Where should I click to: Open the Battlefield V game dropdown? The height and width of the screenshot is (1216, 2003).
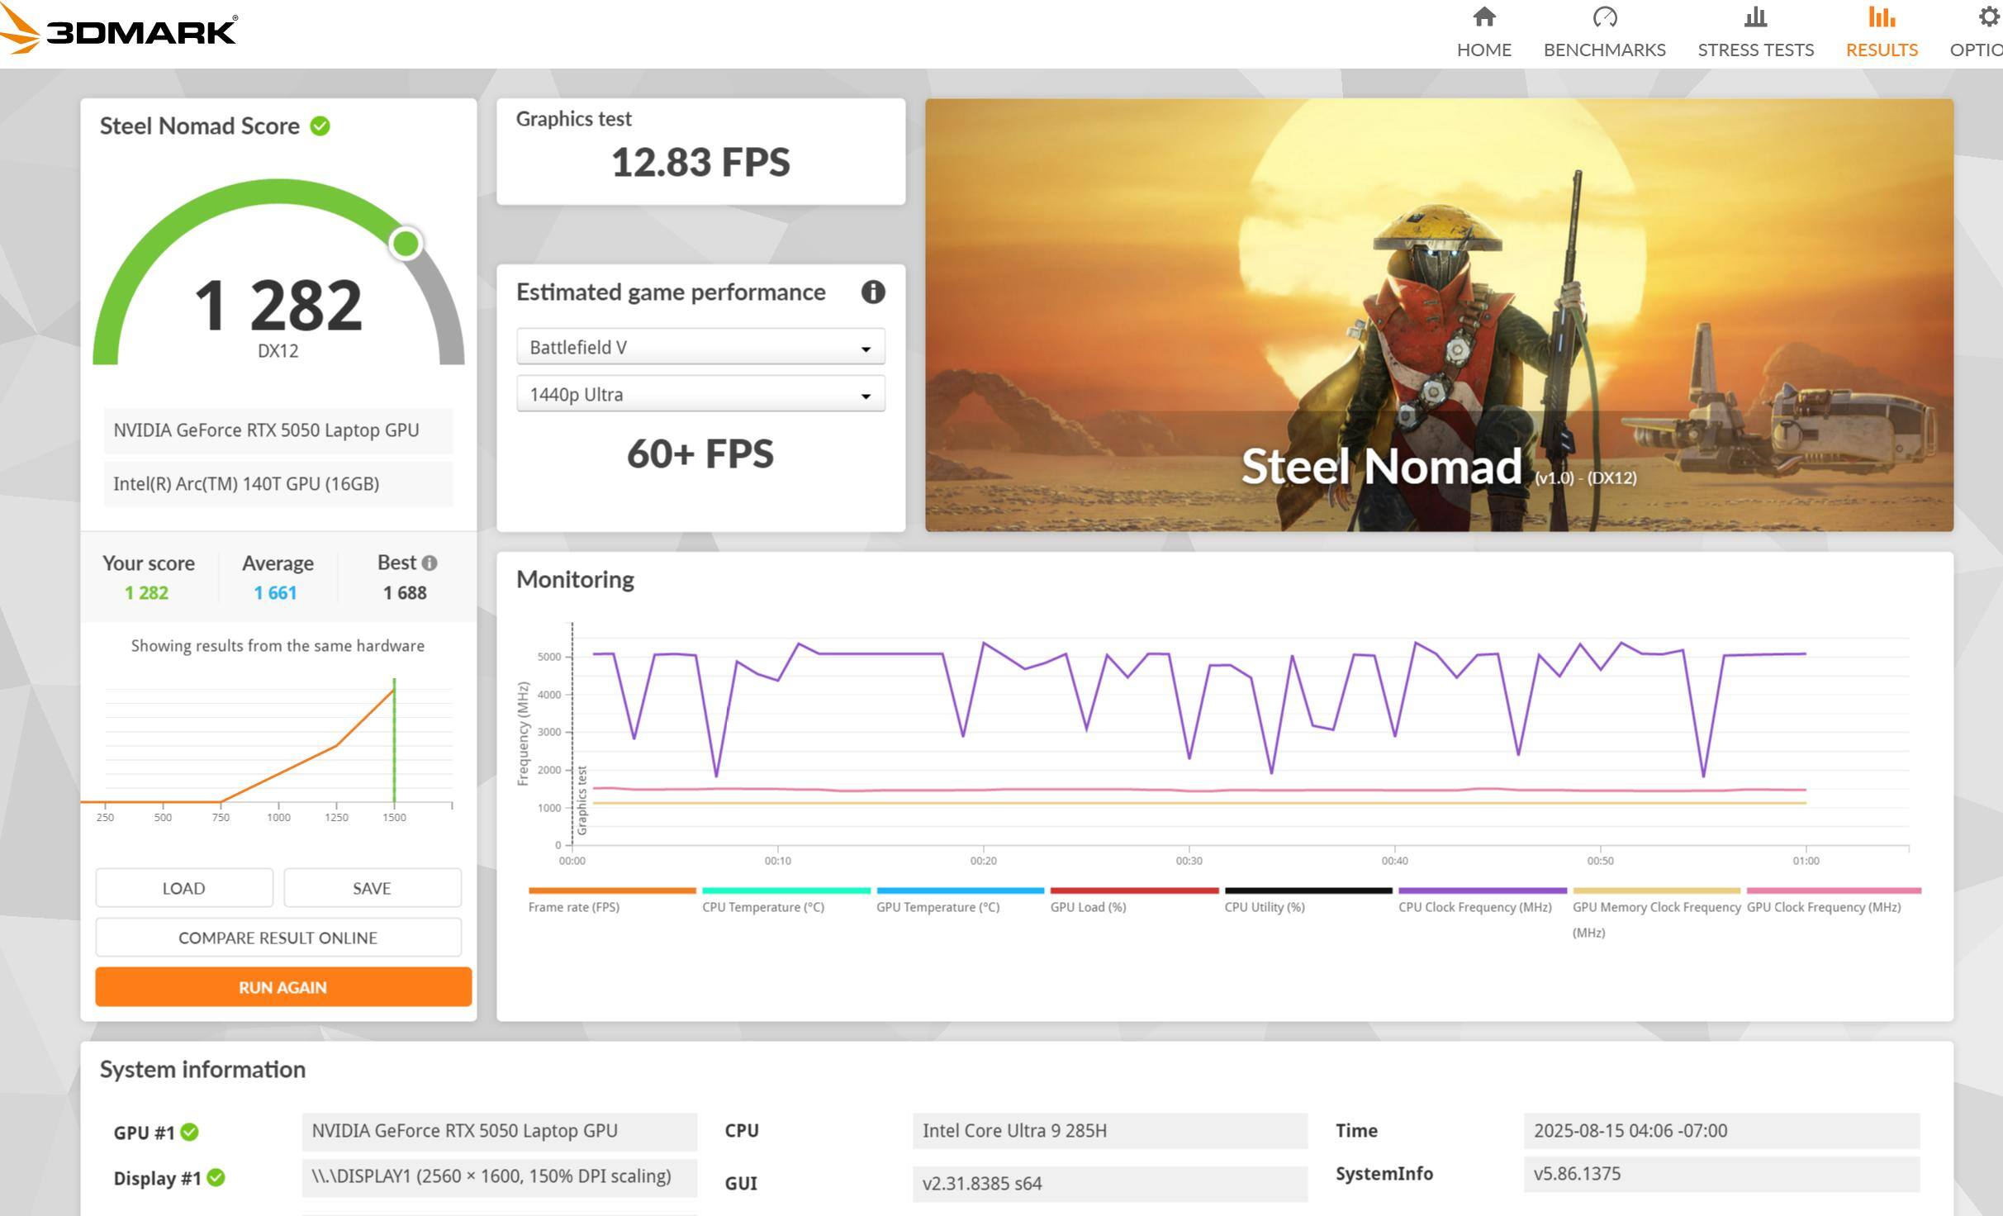[700, 347]
